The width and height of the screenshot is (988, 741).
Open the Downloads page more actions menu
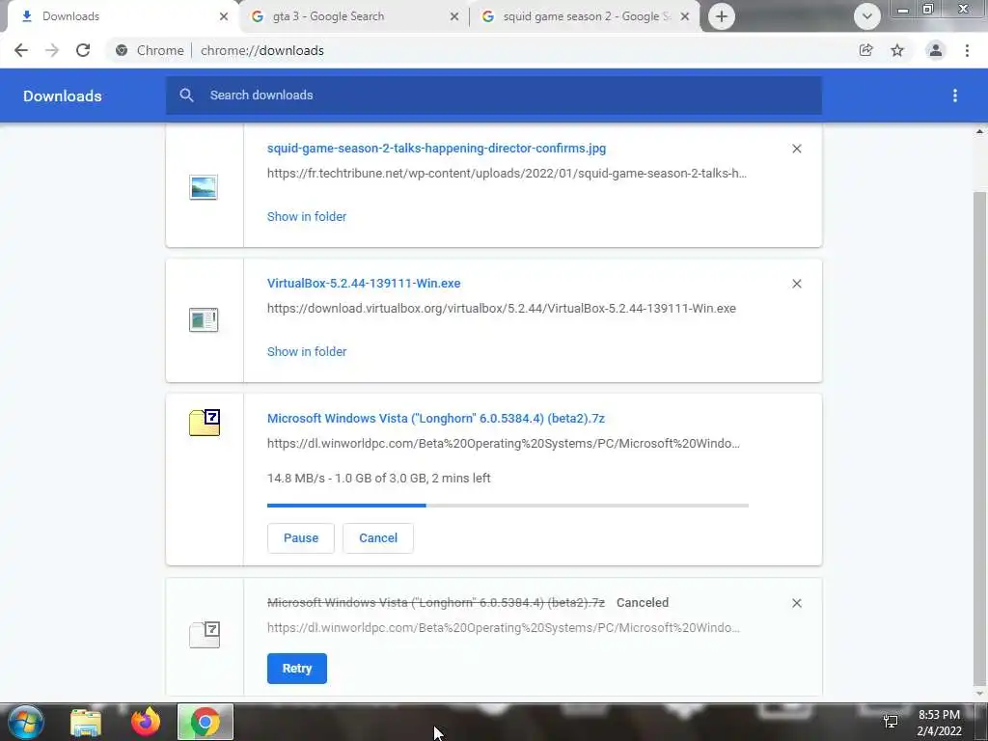[x=955, y=96]
